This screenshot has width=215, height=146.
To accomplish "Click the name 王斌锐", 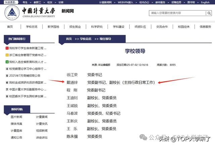I will (72, 105).
